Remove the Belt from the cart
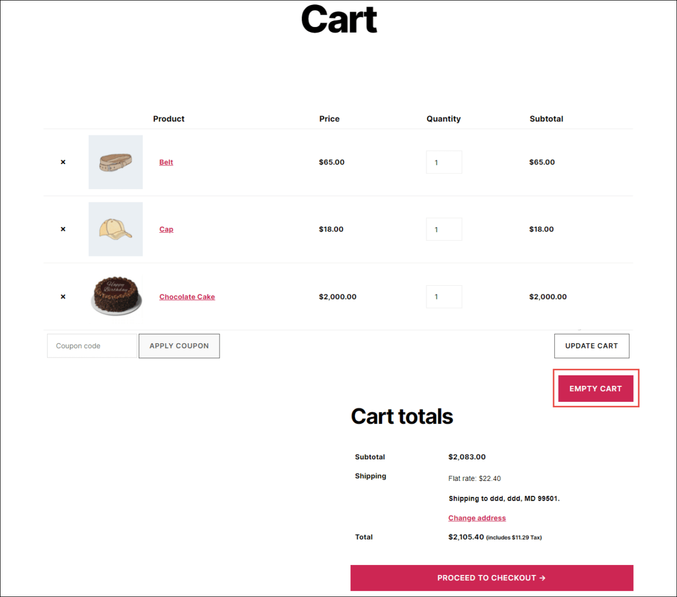This screenshot has width=677, height=597. coord(63,162)
